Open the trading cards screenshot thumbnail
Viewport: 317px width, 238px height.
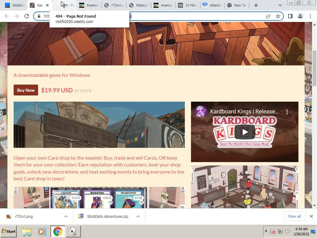coord(99,197)
